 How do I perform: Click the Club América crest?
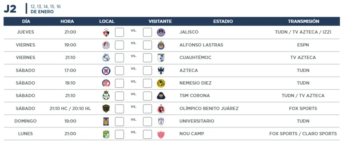(x=161, y=83)
